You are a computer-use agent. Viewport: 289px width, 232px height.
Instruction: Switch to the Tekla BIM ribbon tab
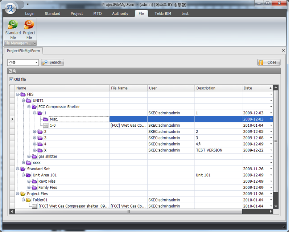click(163, 13)
